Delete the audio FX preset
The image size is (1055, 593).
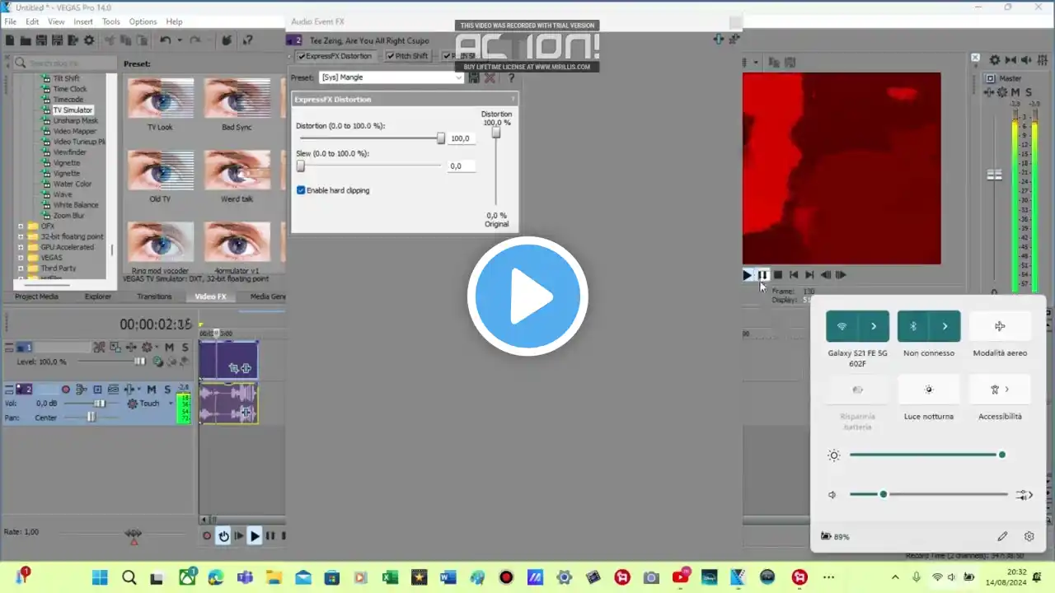490,77
